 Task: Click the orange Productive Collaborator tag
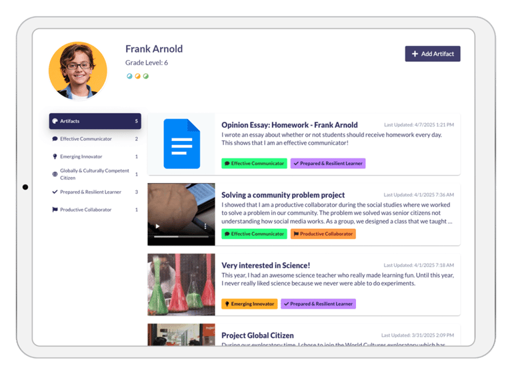tap(323, 234)
